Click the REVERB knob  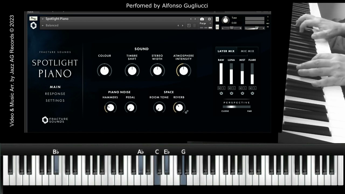(179, 108)
